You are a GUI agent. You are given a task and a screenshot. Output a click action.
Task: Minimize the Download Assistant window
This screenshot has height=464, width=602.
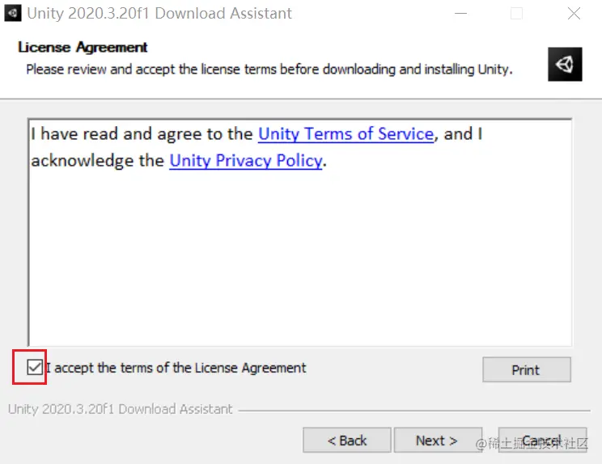tap(460, 14)
